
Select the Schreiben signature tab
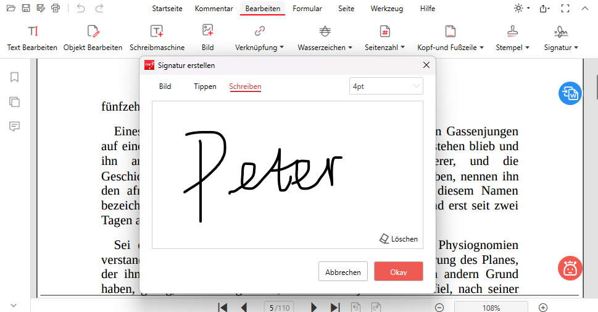click(x=245, y=86)
